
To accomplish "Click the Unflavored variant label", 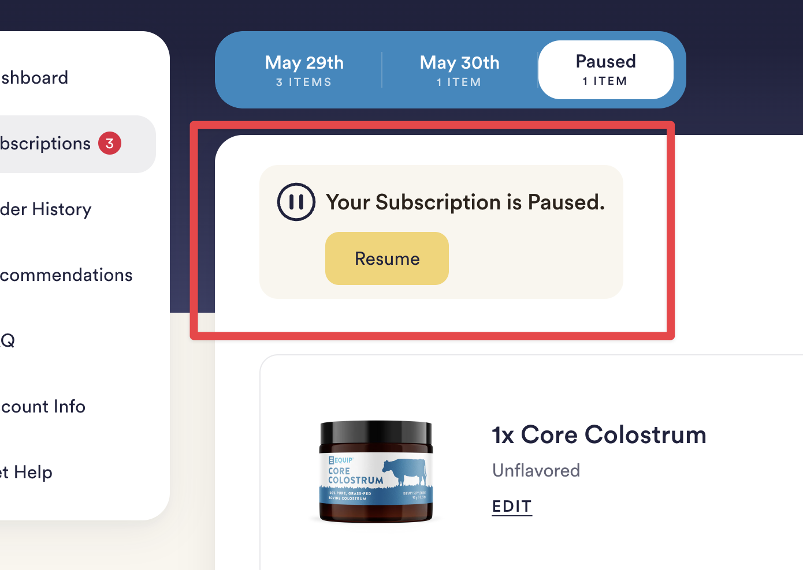I will coord(536,470).
